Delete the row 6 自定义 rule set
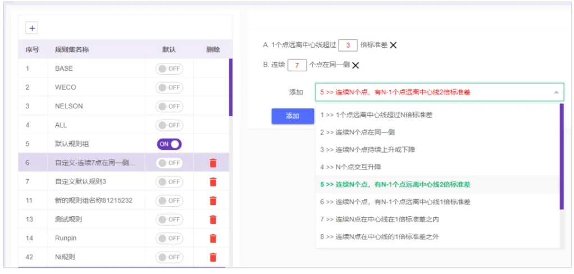Screen dimensions: 574x274 [x=213, y=163]
